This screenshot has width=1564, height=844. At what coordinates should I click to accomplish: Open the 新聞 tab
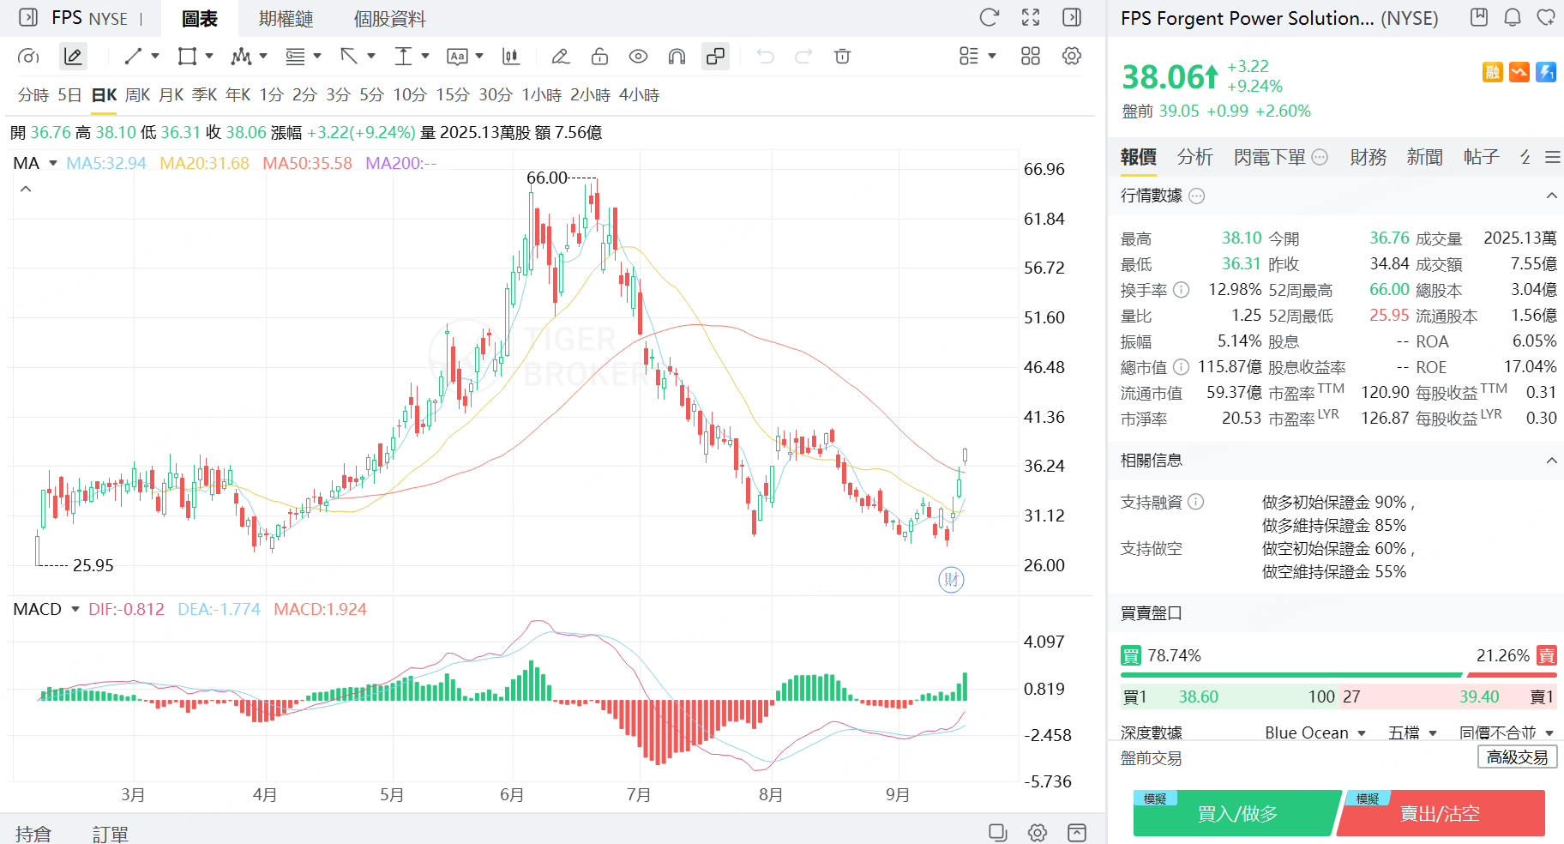click(x=1425, y=157)
